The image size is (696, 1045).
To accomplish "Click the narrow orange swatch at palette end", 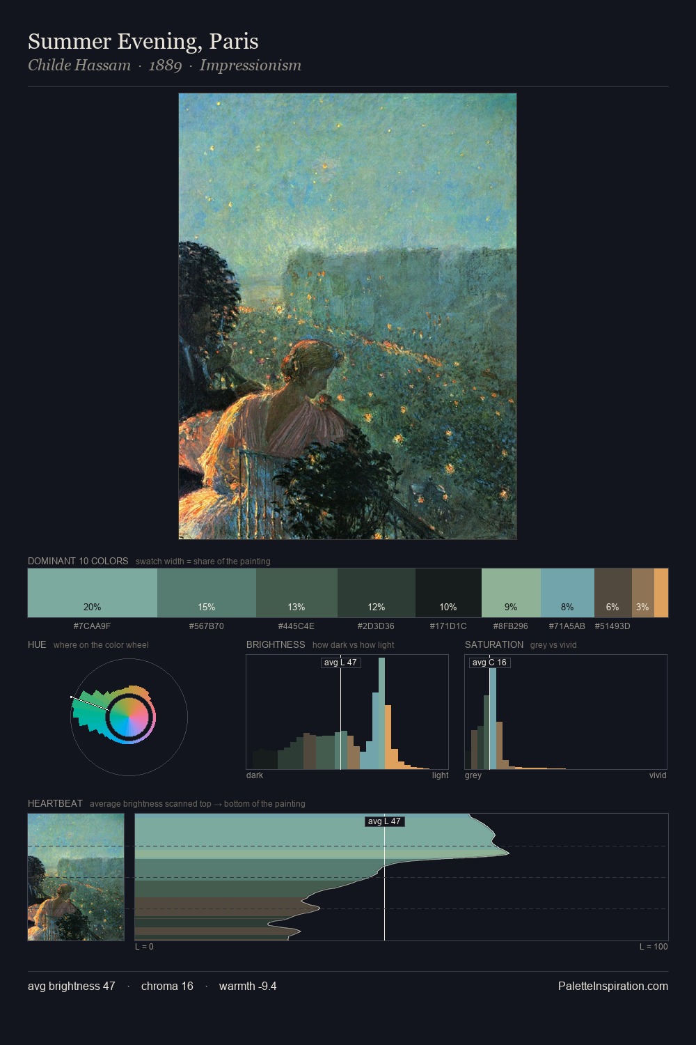I will (661, 593).
